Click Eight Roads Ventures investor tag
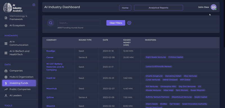This screenshot has height=108, width=225. click(x=156, y=57)
